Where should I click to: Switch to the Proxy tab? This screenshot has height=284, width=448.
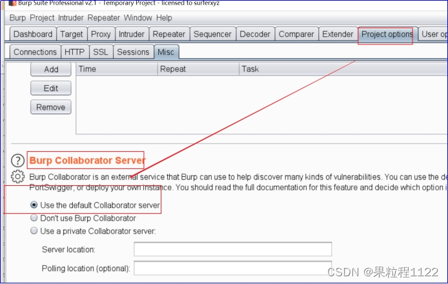pos(101,34)
